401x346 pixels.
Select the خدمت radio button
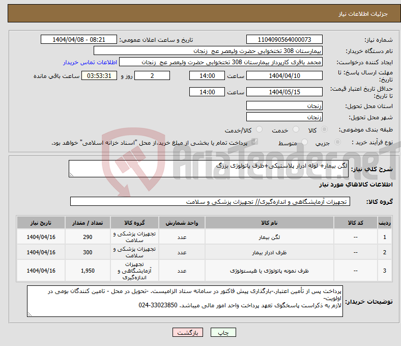[x=296, y=129]
